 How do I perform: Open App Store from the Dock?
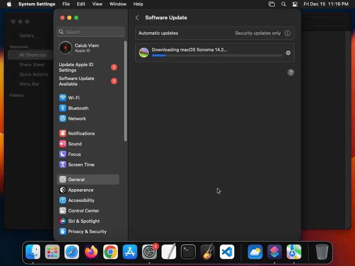tap(130, 252)
